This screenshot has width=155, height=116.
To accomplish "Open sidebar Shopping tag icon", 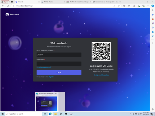I will (x=153, y=15).
